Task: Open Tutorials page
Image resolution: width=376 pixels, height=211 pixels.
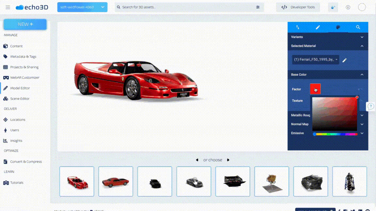Action: [x=17, y=183]
